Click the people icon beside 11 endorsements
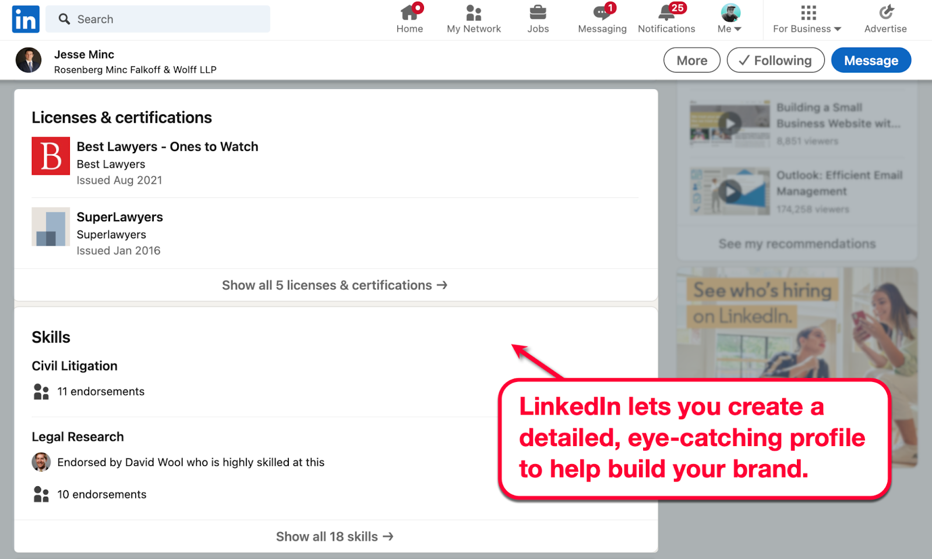The height and width of the screenshot is (559, 932). [41, 392]
